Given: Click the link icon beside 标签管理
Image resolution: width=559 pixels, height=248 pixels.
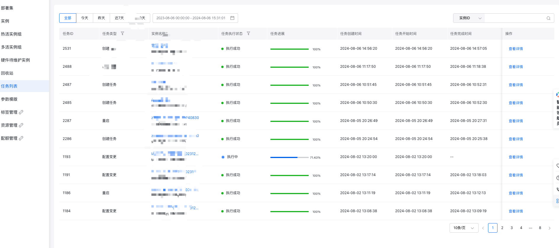Looking at the screenshot, I should tap(21, 112).
